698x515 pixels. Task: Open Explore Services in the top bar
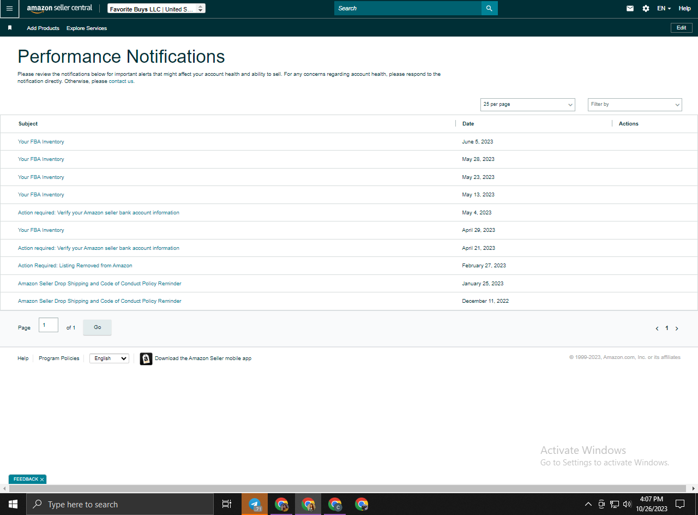(87, 28)
